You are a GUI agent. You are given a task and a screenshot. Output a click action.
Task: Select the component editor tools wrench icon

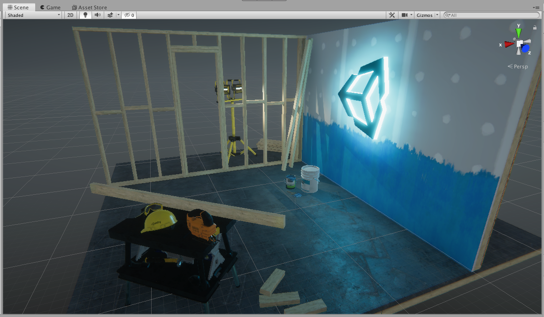[392, 15]
